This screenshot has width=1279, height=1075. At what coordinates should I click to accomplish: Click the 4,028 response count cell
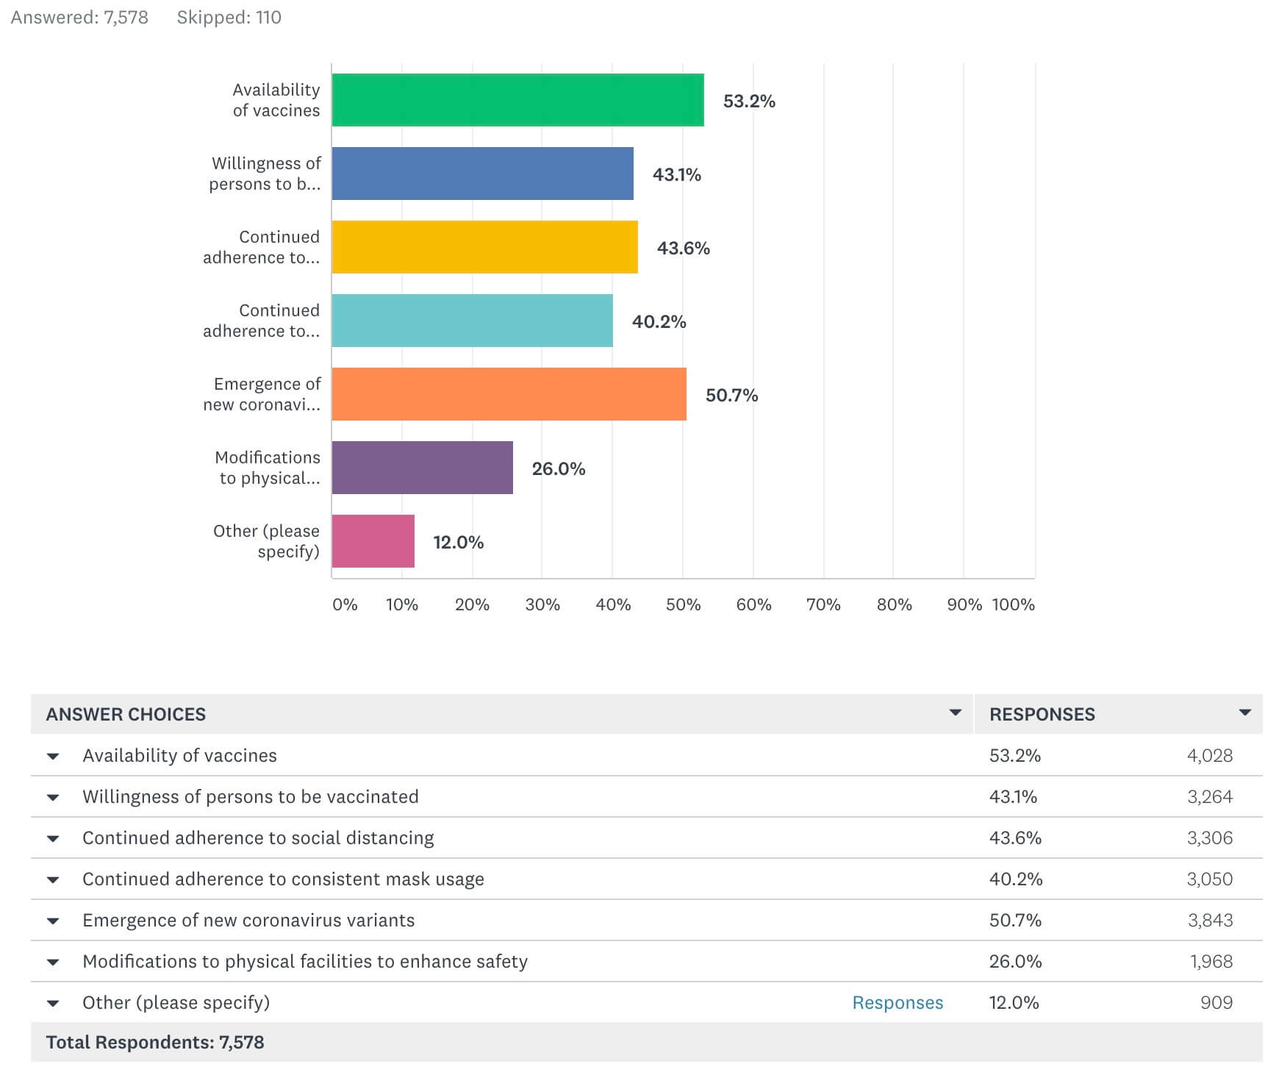click(x=1210, y=756)
